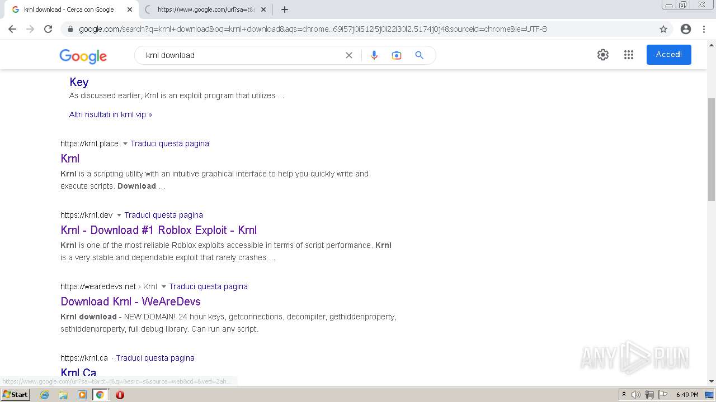Close the loading google.com/url tab

(263, 9)
